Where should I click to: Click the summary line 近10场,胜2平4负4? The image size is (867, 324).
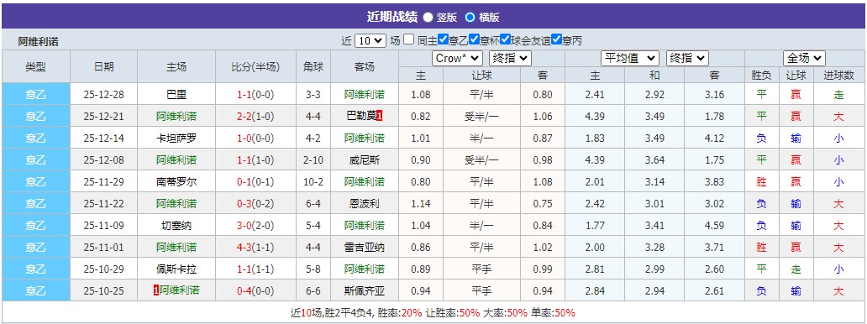tap(333, 312)
